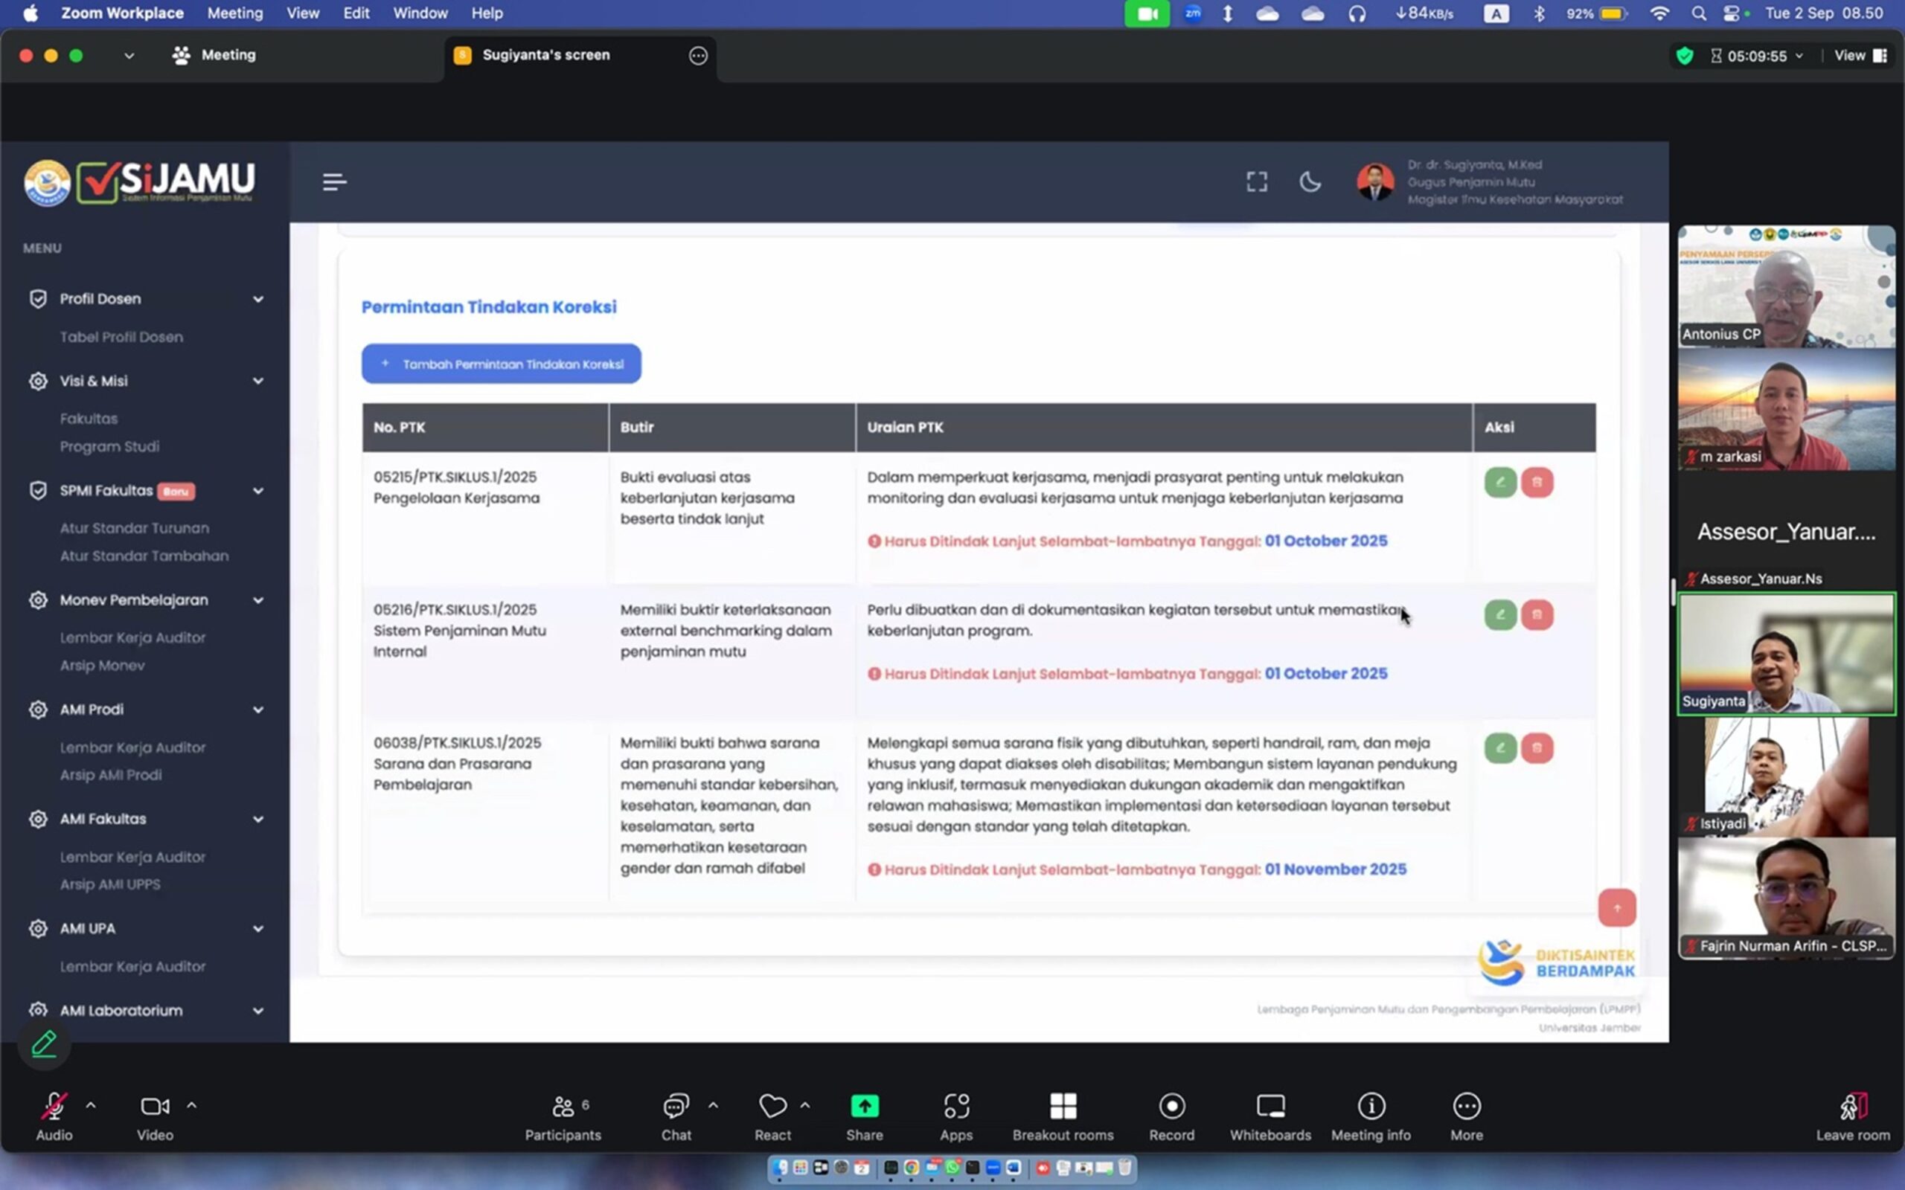
Task: Click the encryption shield icon
Action: [x=1685, y=56]
